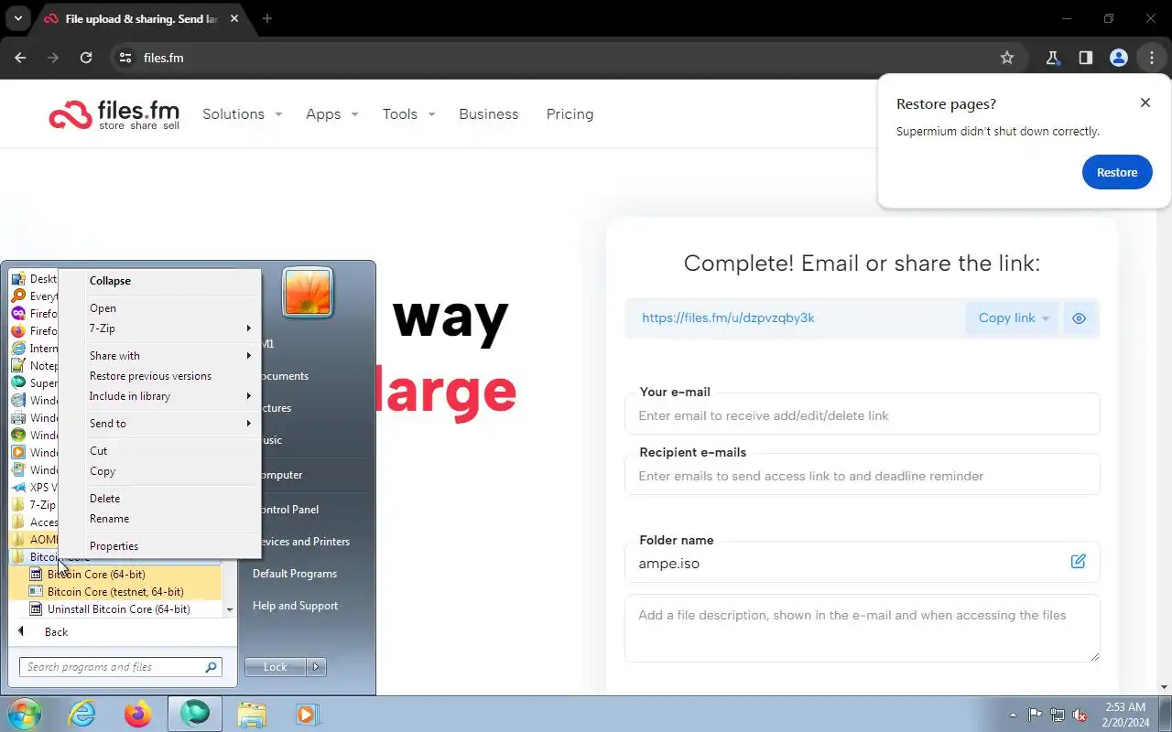This screenshot has width=1172, height=732.
Task: Show hidden system tray icons
Action: click(1013, 715)
